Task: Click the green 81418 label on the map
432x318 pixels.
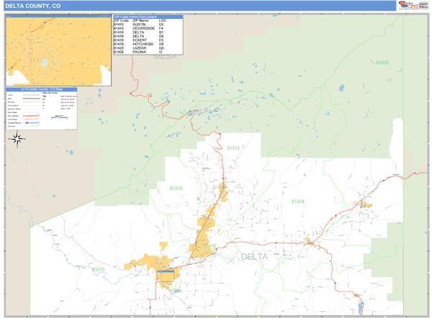Action: 176,188
